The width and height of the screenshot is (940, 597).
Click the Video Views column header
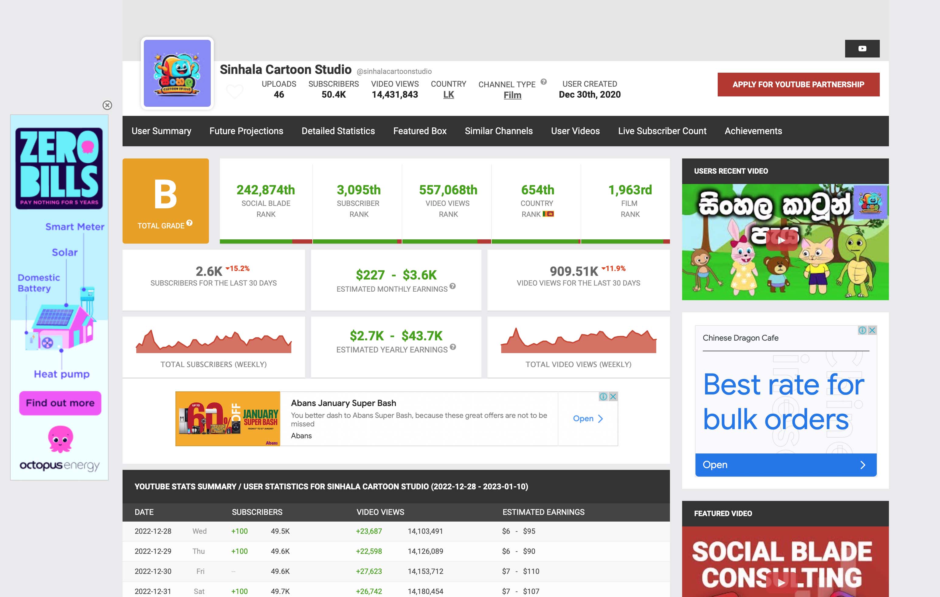(x=380, y=512)
